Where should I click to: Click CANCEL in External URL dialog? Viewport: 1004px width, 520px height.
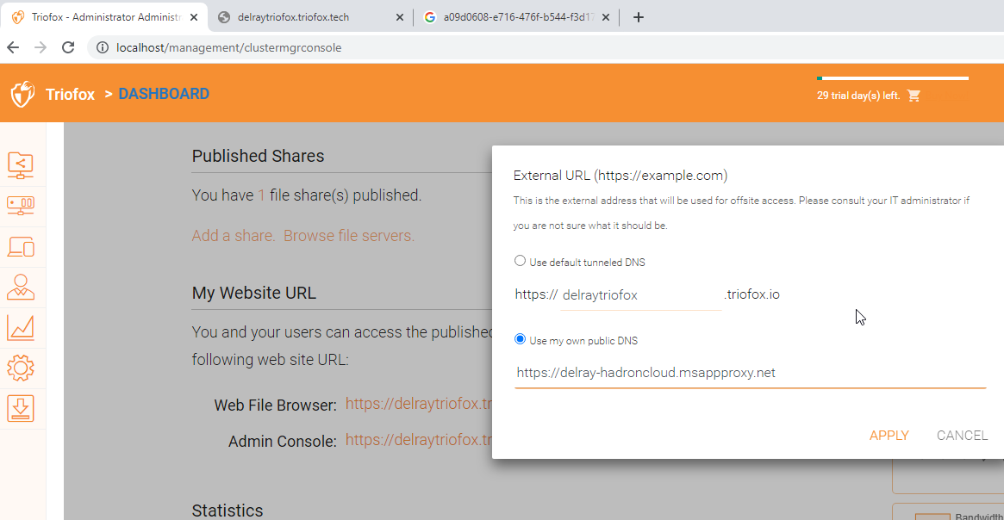tap(963, 436)
